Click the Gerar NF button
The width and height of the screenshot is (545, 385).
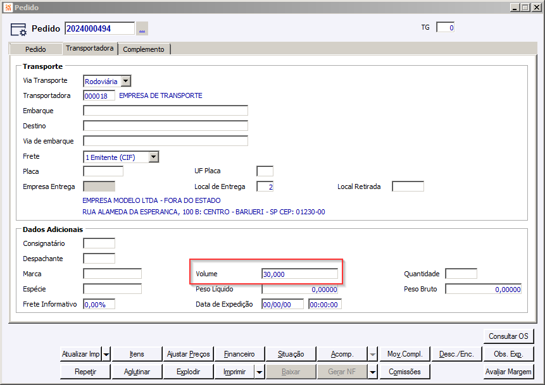[342, 372]
